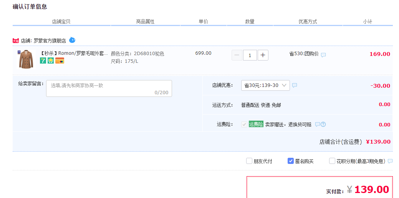Click the camel coat product thumbnail

(26, 59)
